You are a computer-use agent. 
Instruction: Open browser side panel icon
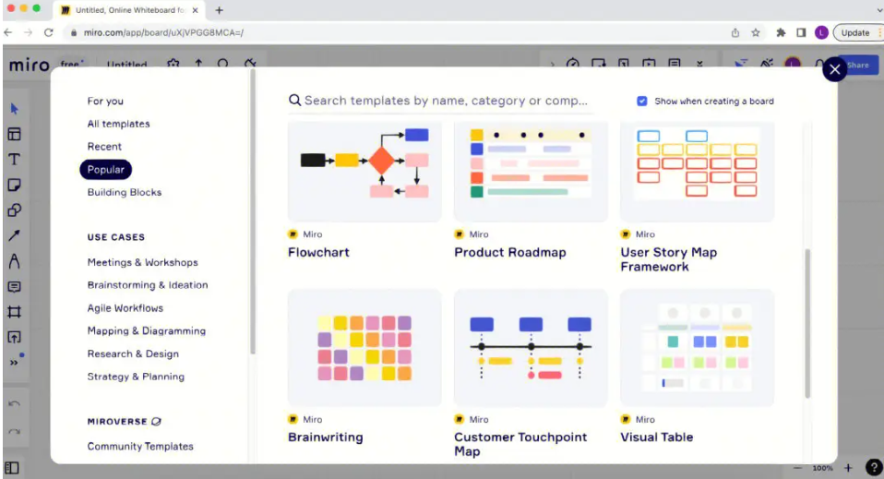801,32
